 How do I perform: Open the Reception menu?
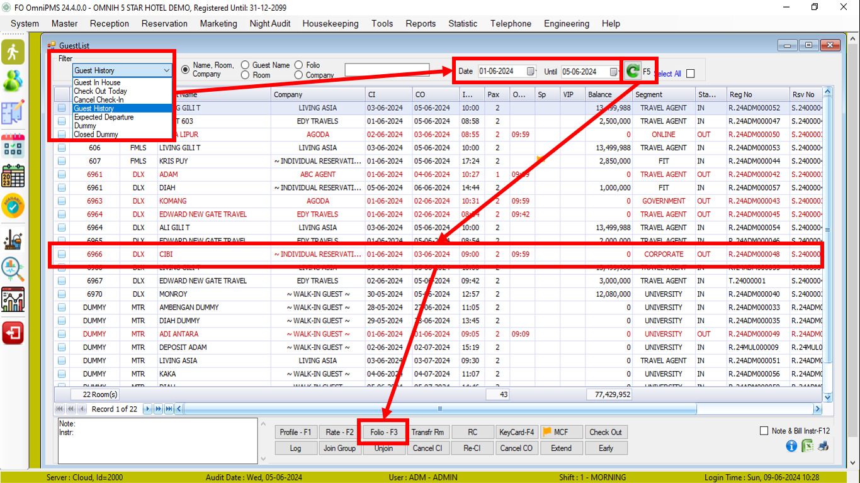point(110,23)
